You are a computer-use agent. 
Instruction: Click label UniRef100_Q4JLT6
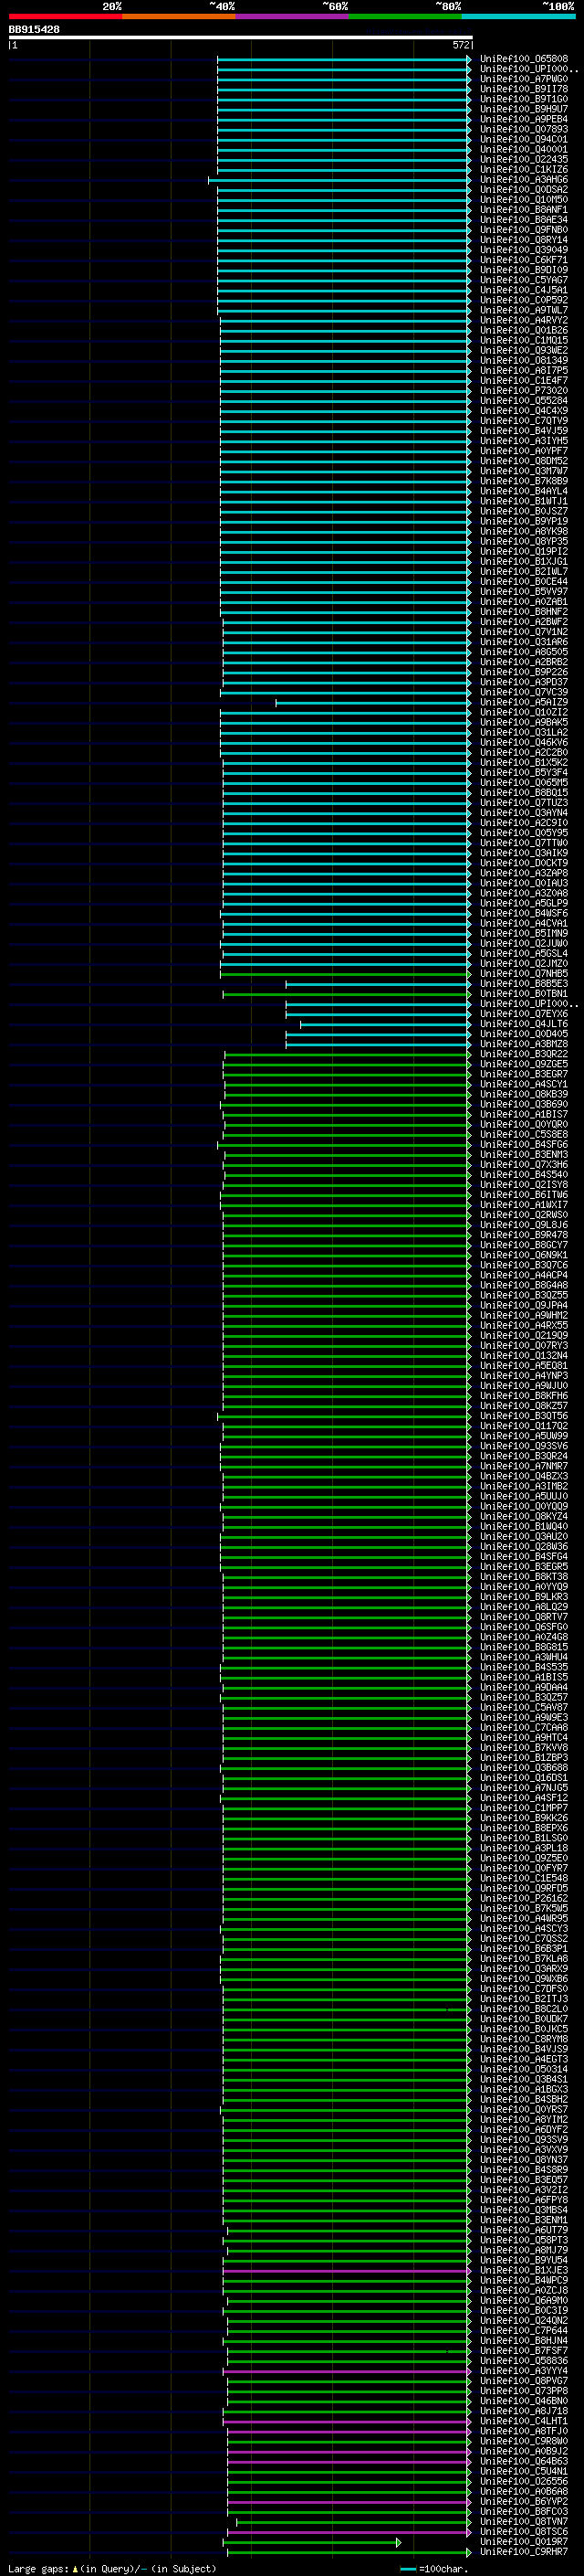click(x=523, y=1024)
